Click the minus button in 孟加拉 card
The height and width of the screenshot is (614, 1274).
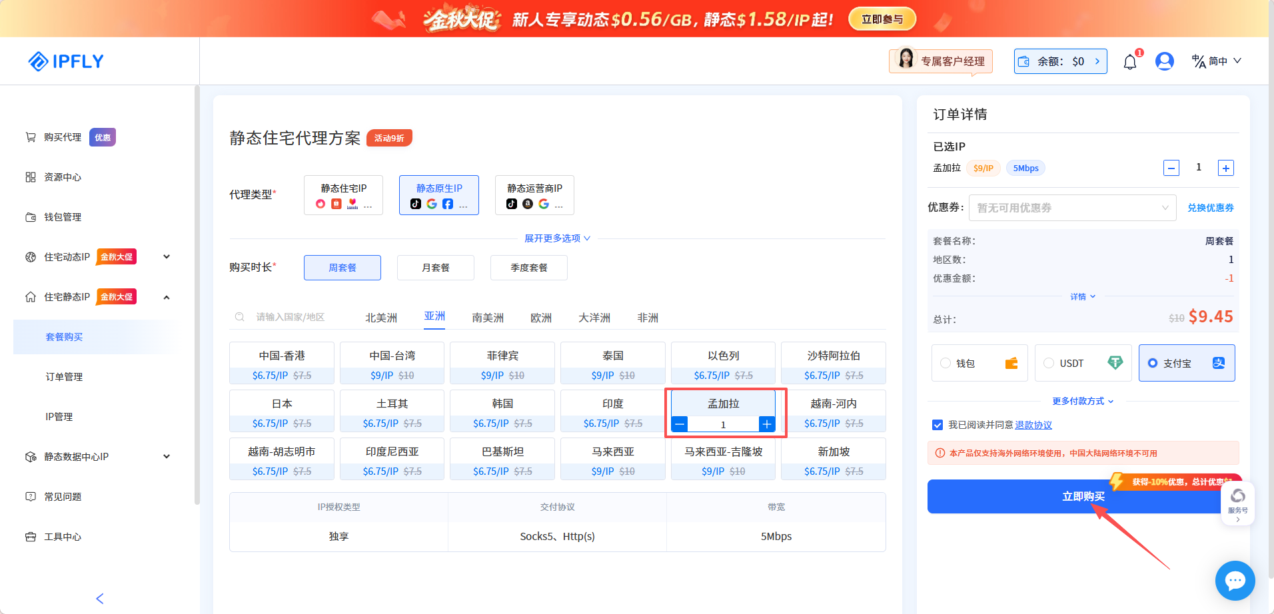(x=680, y=424)
